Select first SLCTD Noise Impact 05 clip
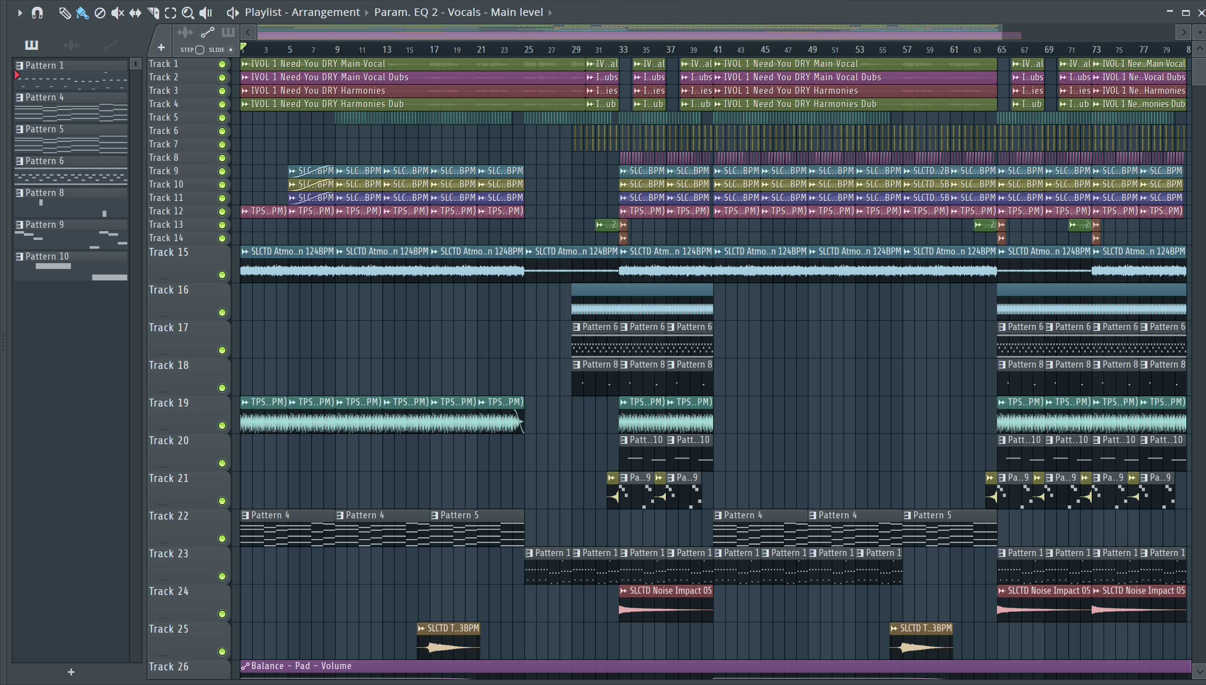The image size is (1206, 685). 666,603
